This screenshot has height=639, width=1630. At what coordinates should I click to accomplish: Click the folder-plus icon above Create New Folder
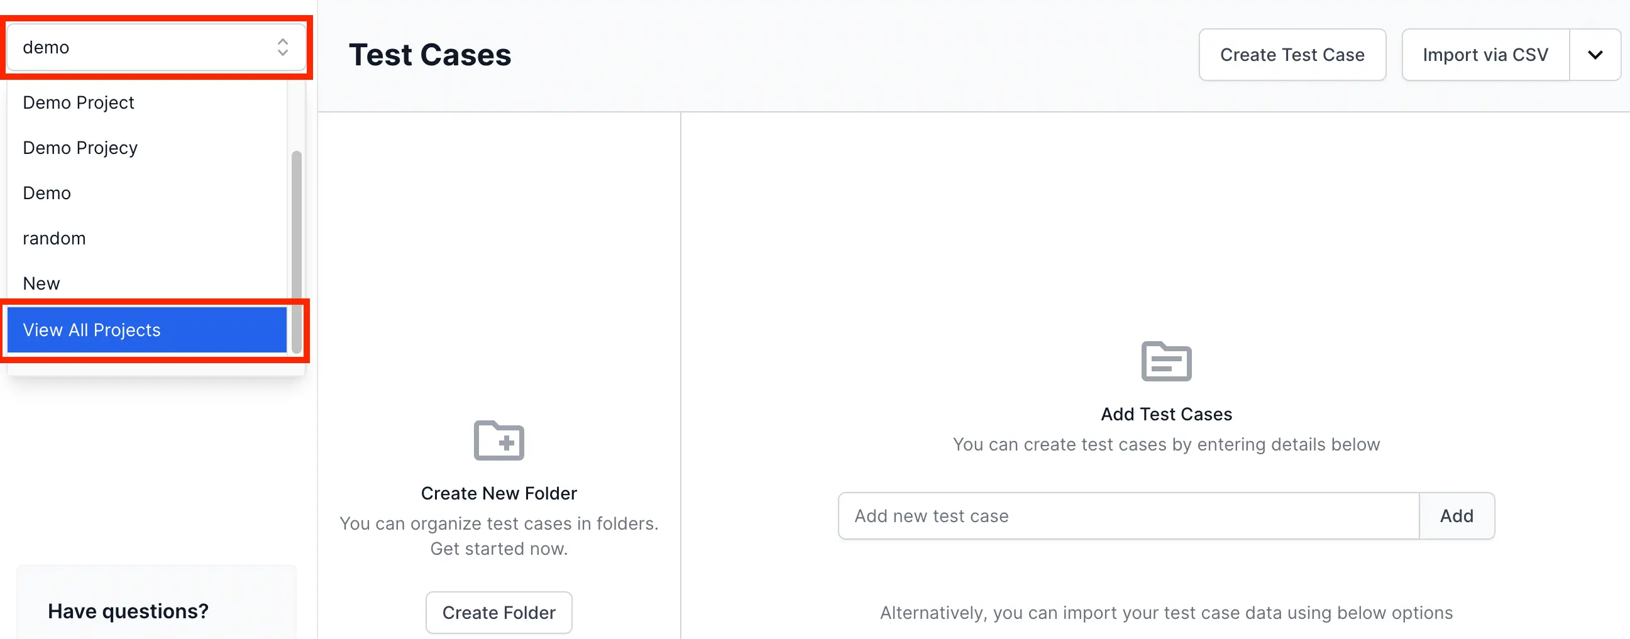pos(498,440)
